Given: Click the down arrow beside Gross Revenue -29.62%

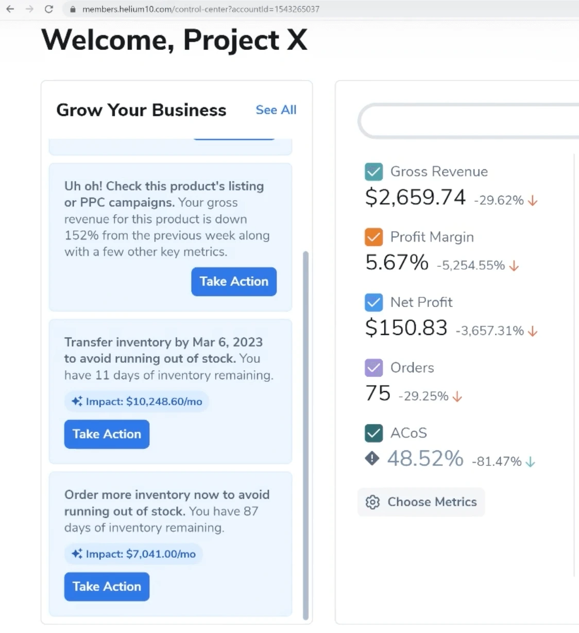Looking at the screenshot, I should tap(534, 200).
